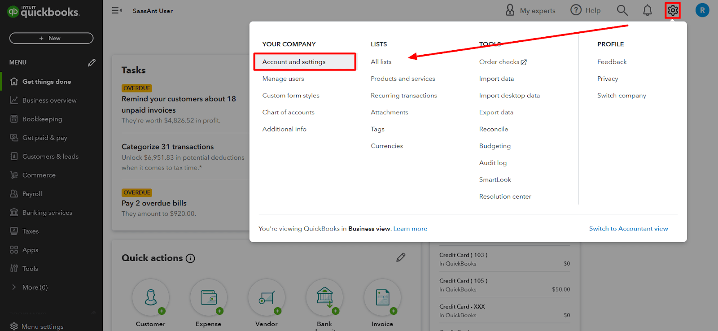Open Help with question mark icon

click(x=585, y=10)
